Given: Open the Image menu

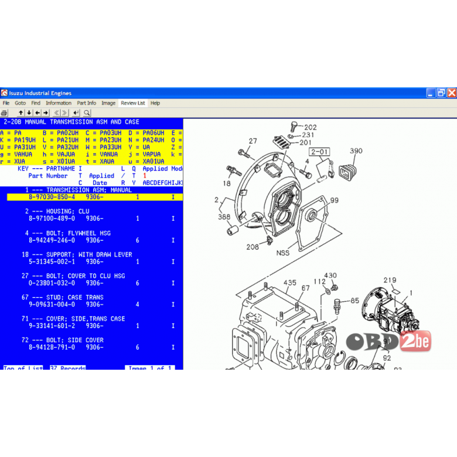Looking at the screenshot, I should [108, 103].
